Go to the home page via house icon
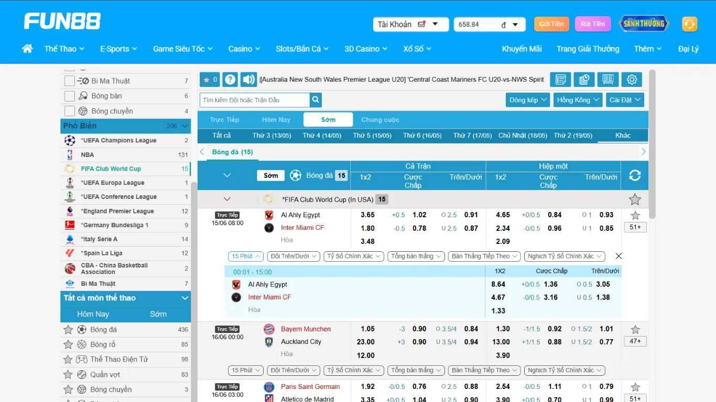The height and width of the screenshot is (402, 716). (27, 49)
